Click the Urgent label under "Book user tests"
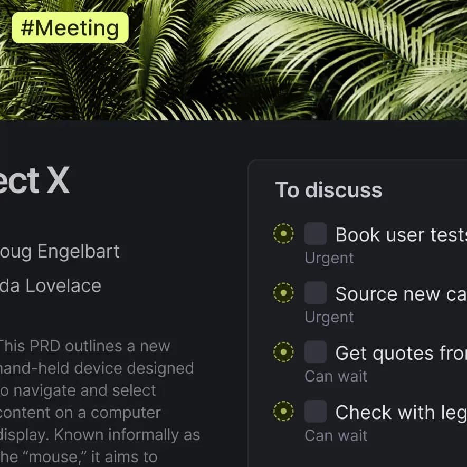The image size is (467, 467). pos(329,258)
